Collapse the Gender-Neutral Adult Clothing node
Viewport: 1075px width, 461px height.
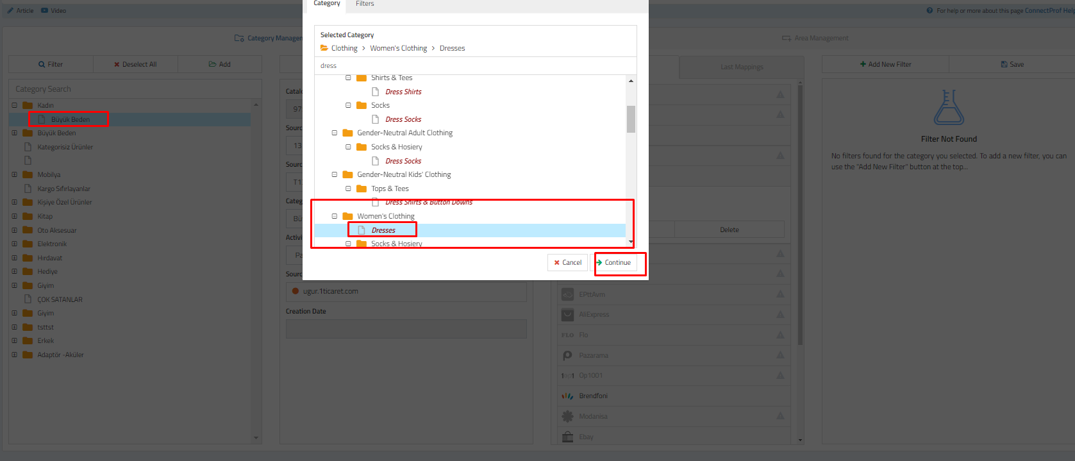pyautogui.click(x=335, y=133)
